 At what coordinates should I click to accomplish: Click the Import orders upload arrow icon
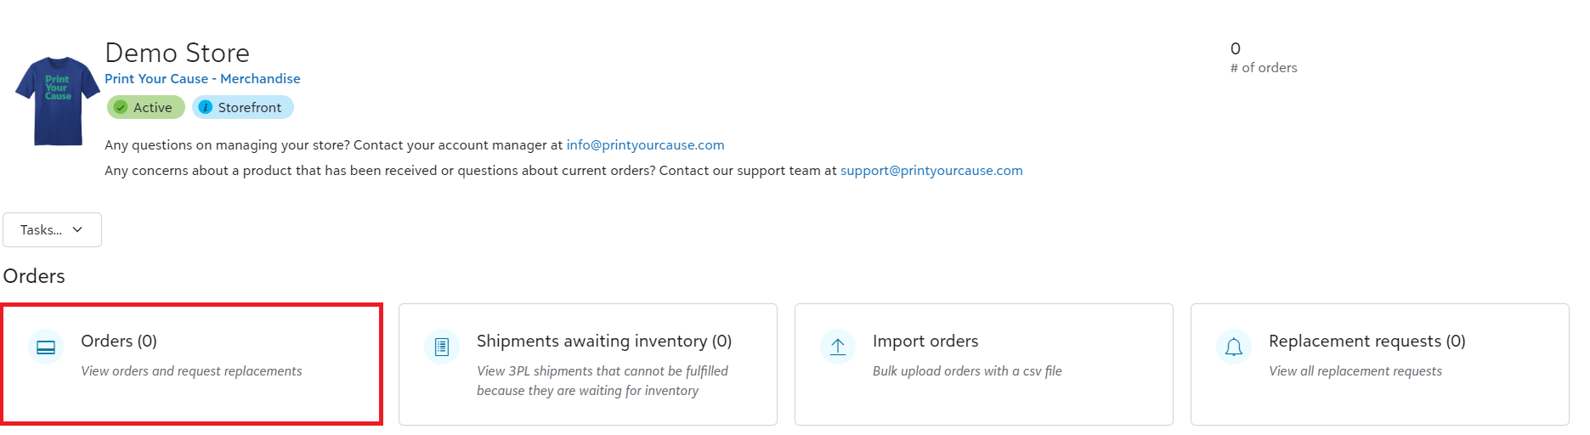pos(838,347)
